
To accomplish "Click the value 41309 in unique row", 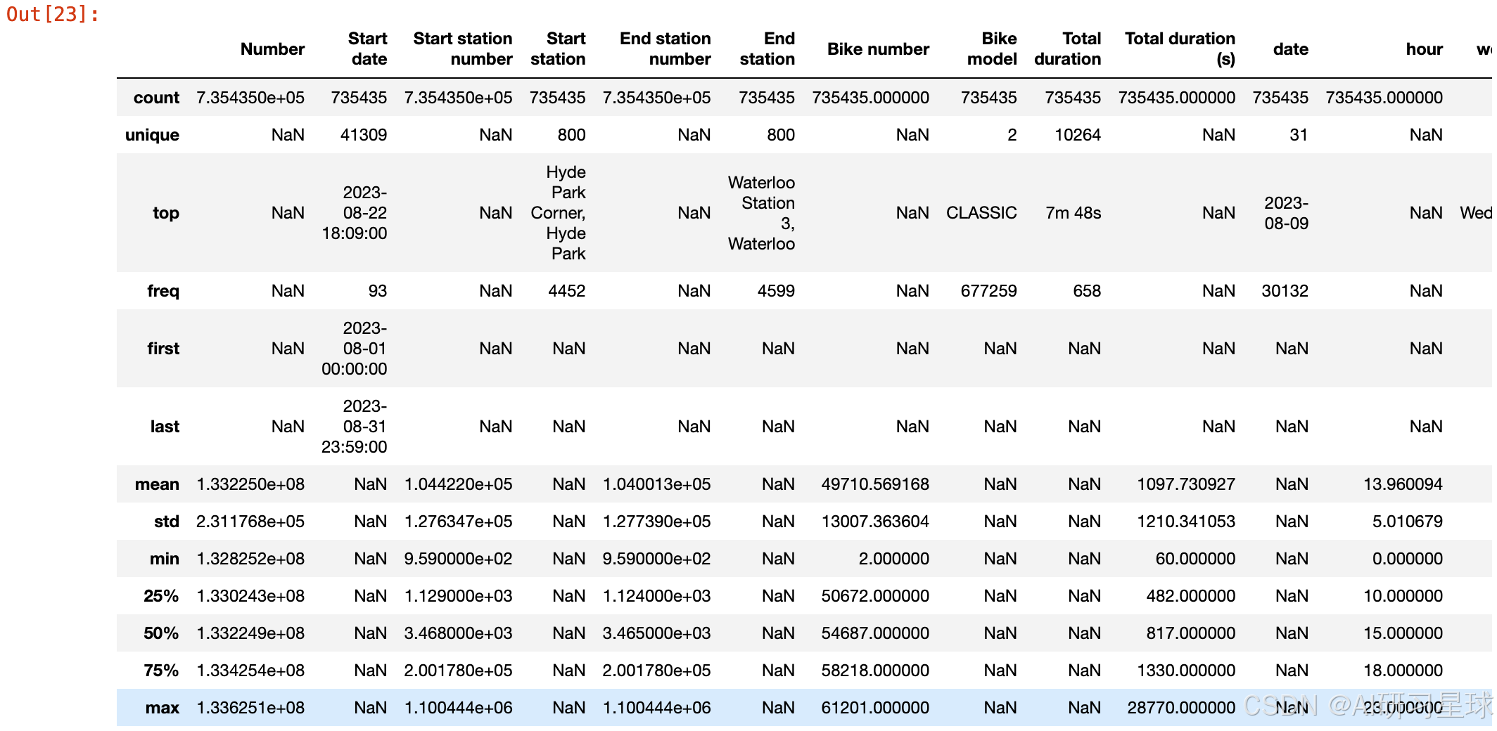I will [364, 135].
